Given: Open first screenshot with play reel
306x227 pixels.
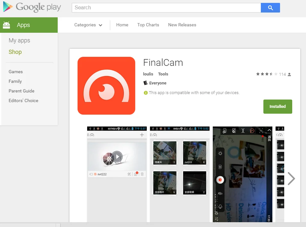Looking at the screenshot, I should (x=117, y=174).
